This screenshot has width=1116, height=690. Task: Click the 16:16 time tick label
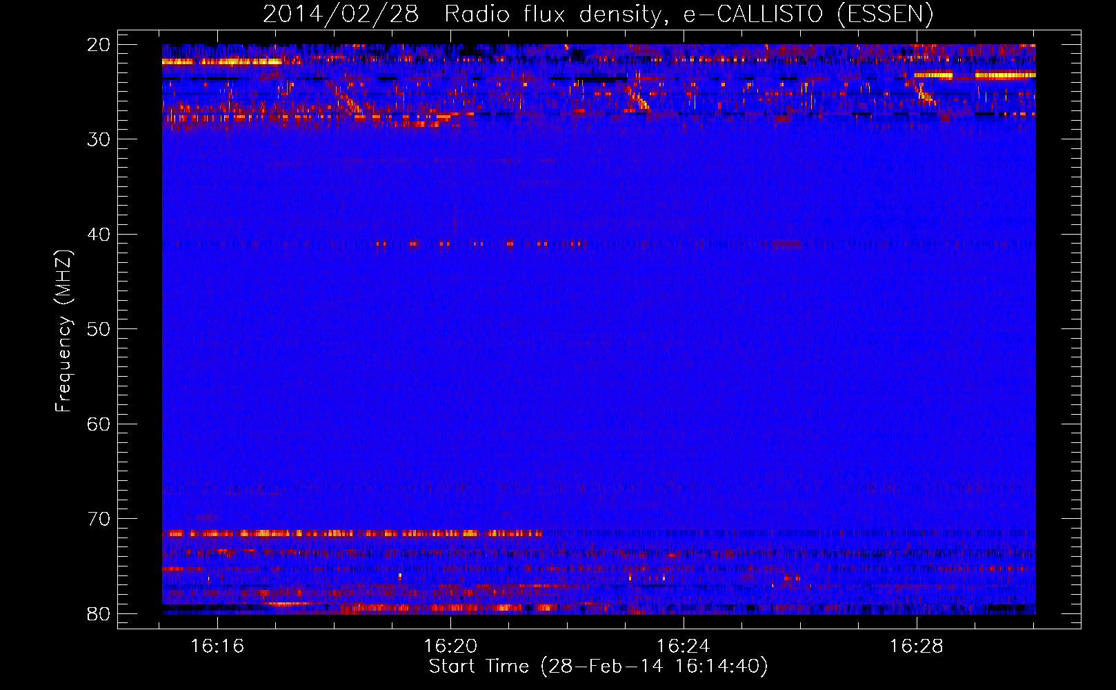tap(217, 647)
